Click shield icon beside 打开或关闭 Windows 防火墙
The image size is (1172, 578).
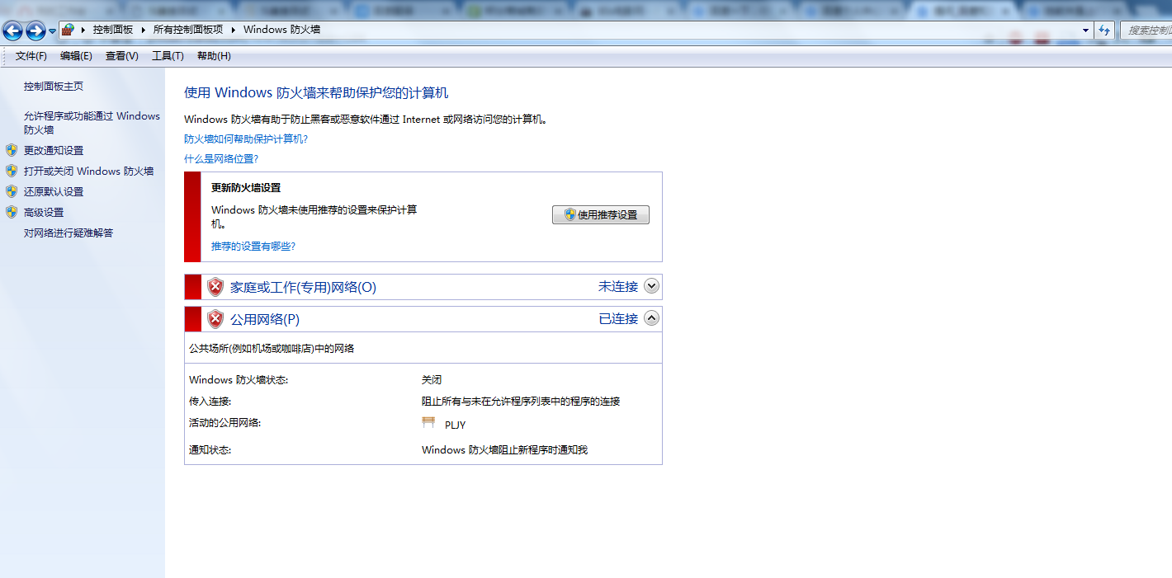[x=12, y=171]
